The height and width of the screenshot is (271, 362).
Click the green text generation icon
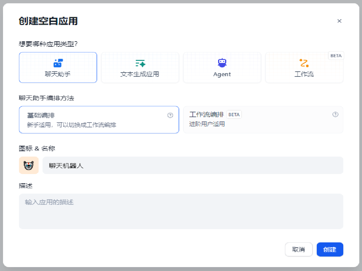(140, 63)
